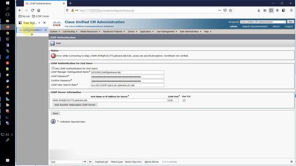Open Tree Style Tab sidebar switcher dropdown
296x166 pixels.
(39, 23)
